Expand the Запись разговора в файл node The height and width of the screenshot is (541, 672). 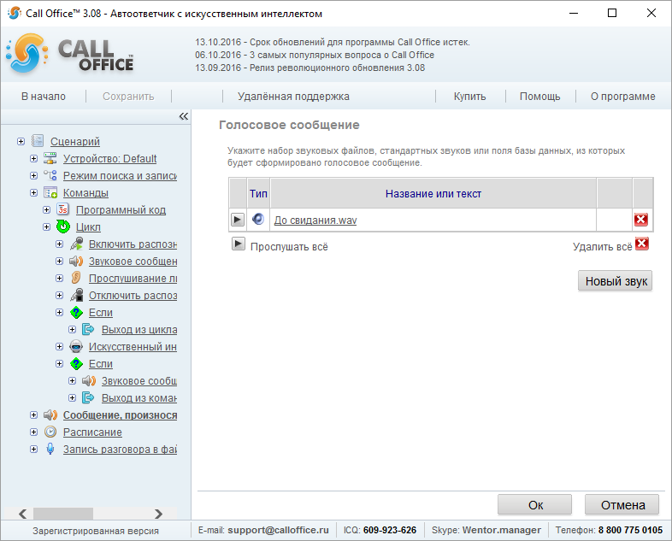(33, 449)
